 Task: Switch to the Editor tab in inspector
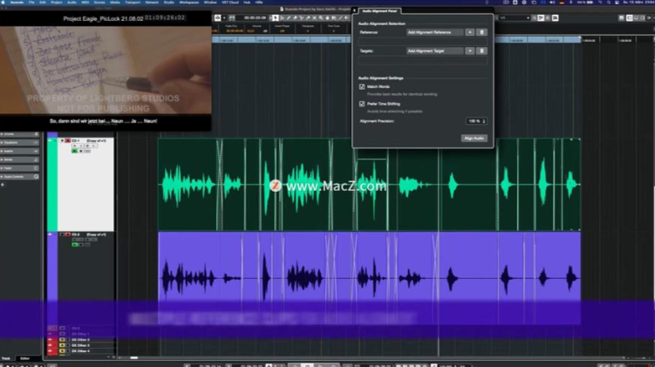24,358
